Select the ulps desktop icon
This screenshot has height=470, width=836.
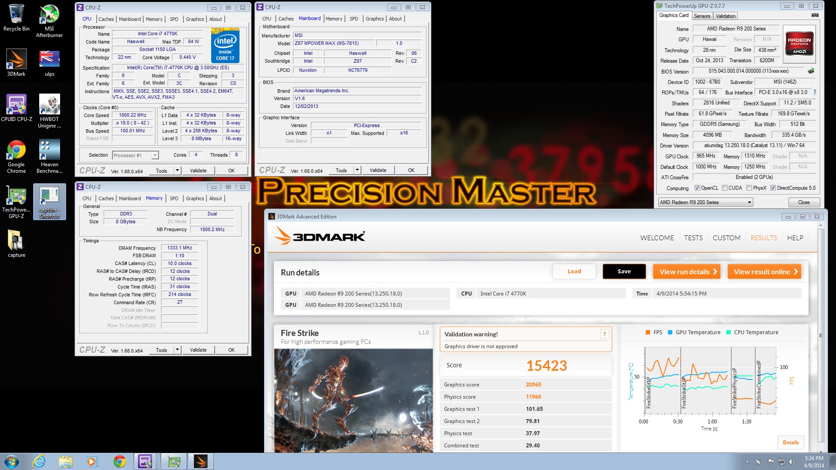49,63
